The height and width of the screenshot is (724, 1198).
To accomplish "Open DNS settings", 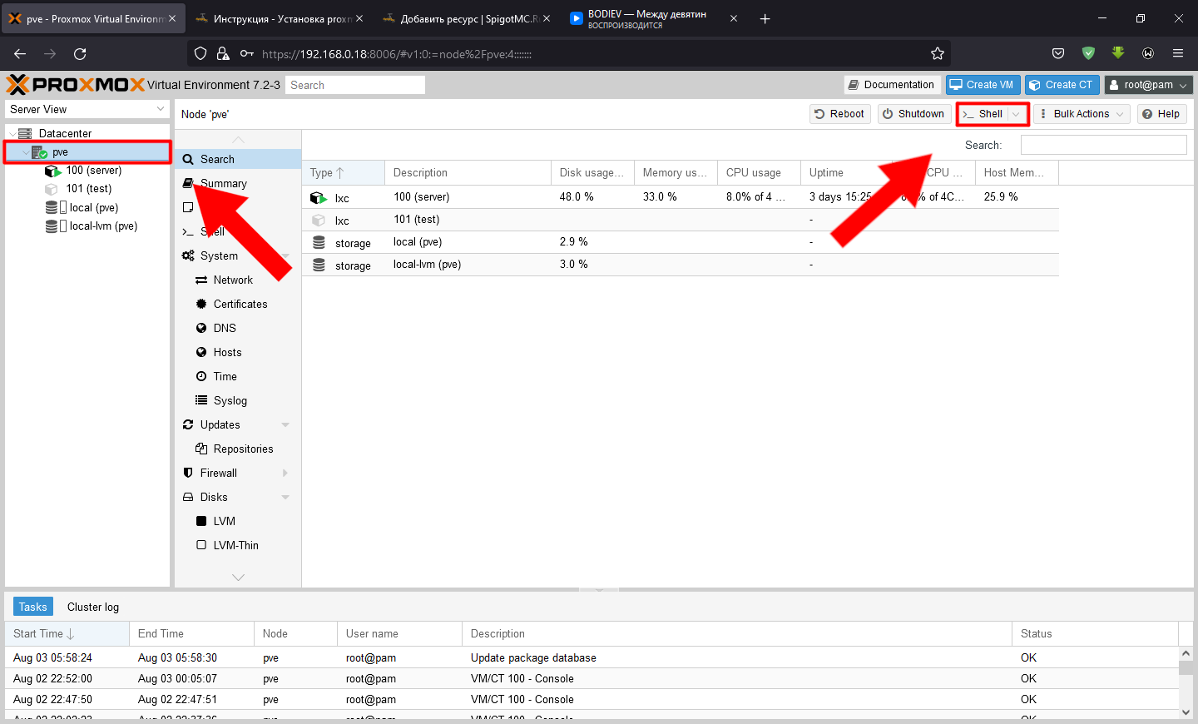I will pos(238,328).
